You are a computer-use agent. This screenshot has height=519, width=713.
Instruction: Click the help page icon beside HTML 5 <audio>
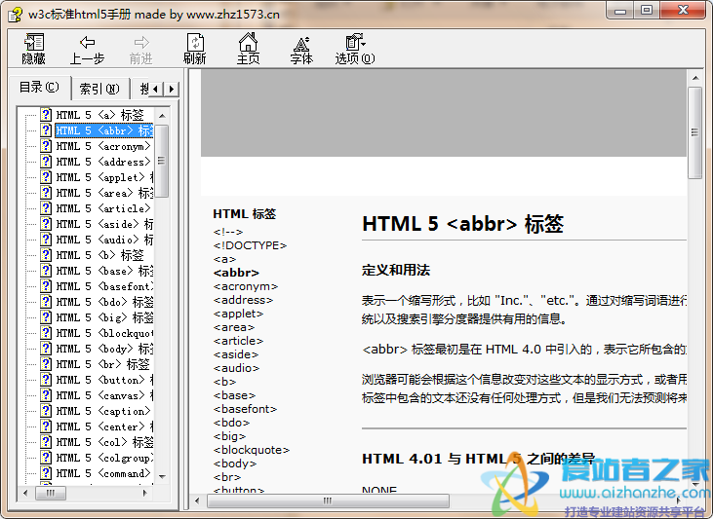point(46,239)
